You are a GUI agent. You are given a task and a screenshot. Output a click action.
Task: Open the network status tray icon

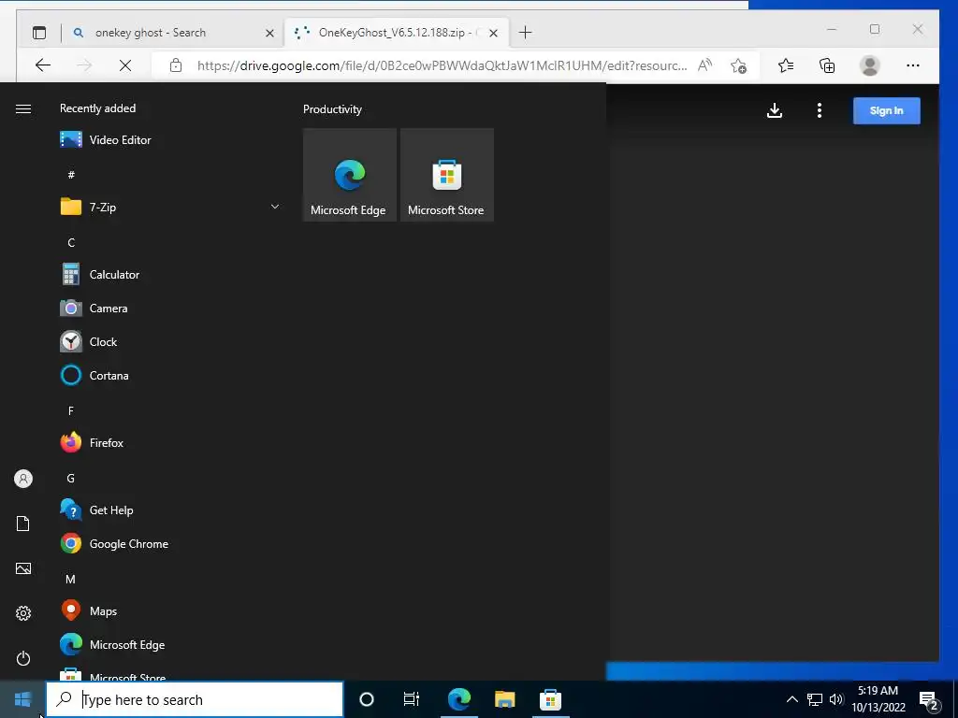(815, 699)
